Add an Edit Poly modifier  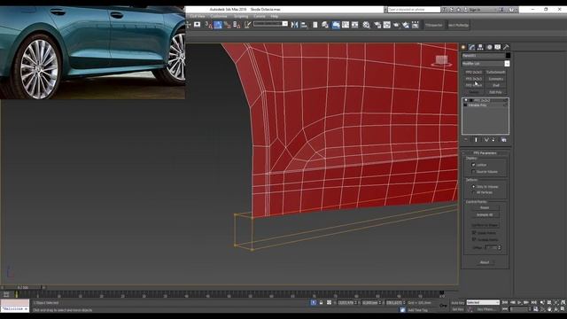coord(496,92)
